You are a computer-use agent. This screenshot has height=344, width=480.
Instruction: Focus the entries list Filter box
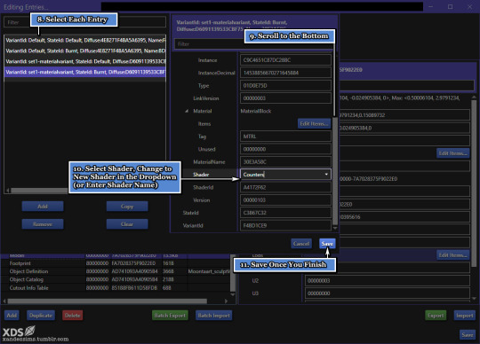(17, 22)
